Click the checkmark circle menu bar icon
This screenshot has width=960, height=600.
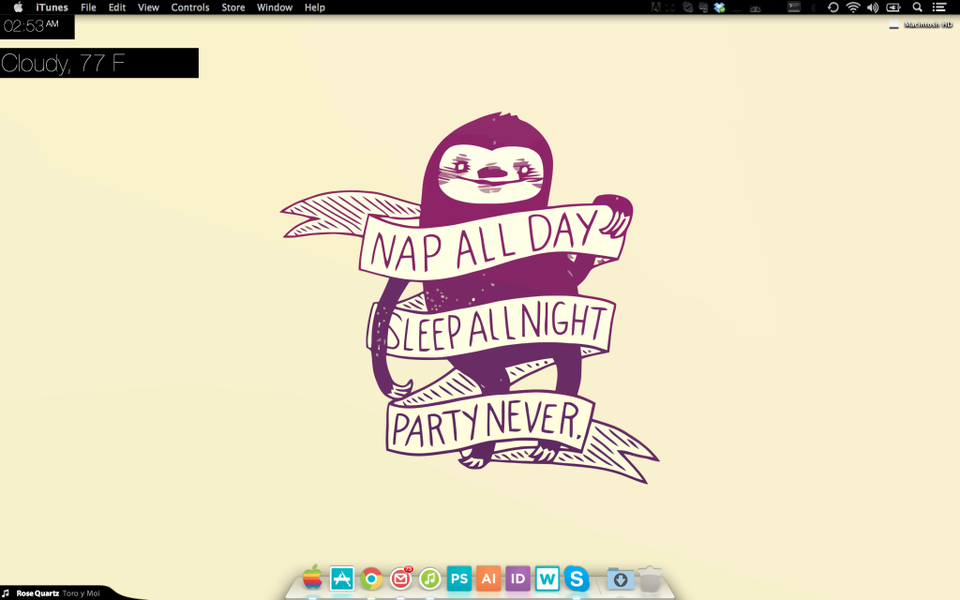tap(688, 7)
